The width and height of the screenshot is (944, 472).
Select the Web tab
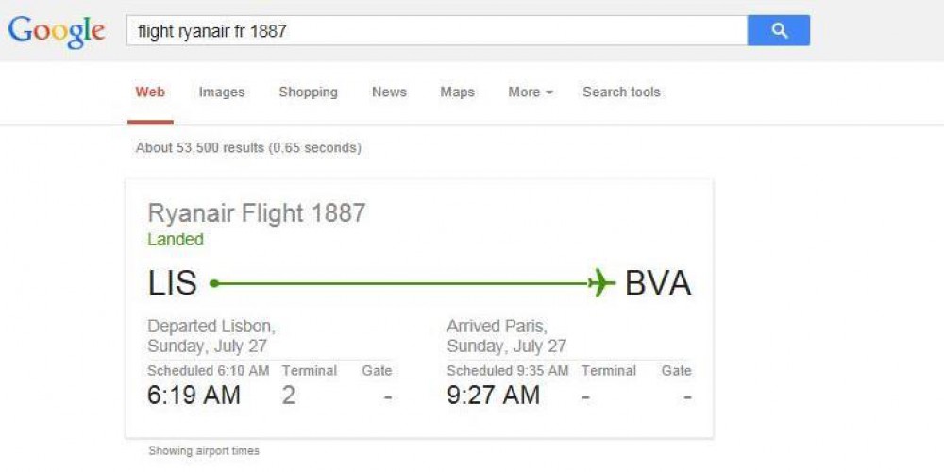(x=150, y=93)
